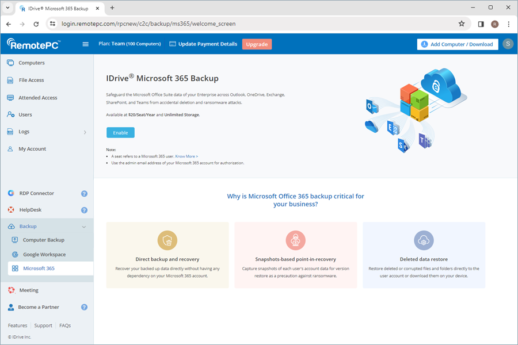Click the Deleted data restore card
Viewport: 518px width, 345px height.
(424, 255)
